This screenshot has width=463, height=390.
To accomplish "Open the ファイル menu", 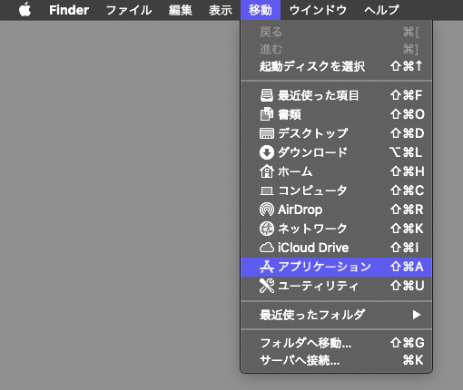I will 129,10.
